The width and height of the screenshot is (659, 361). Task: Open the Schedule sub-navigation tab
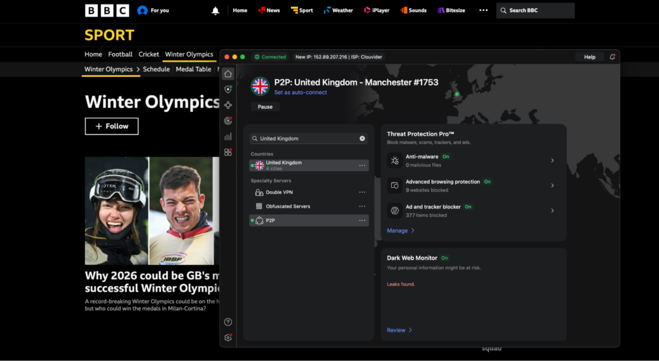coord(156,69)
